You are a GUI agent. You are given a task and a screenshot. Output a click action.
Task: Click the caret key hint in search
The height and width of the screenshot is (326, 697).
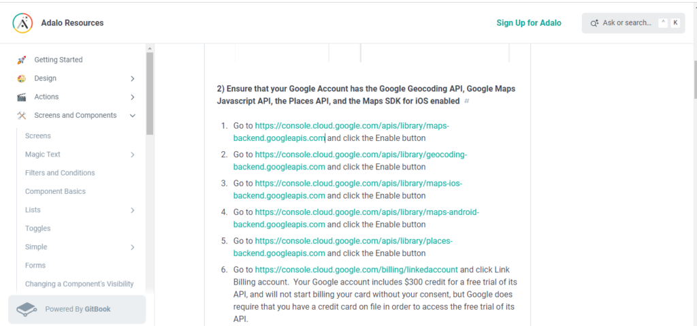click(x=663, y=23)
